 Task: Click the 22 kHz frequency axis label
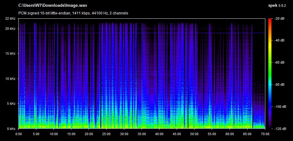[11, 19]
